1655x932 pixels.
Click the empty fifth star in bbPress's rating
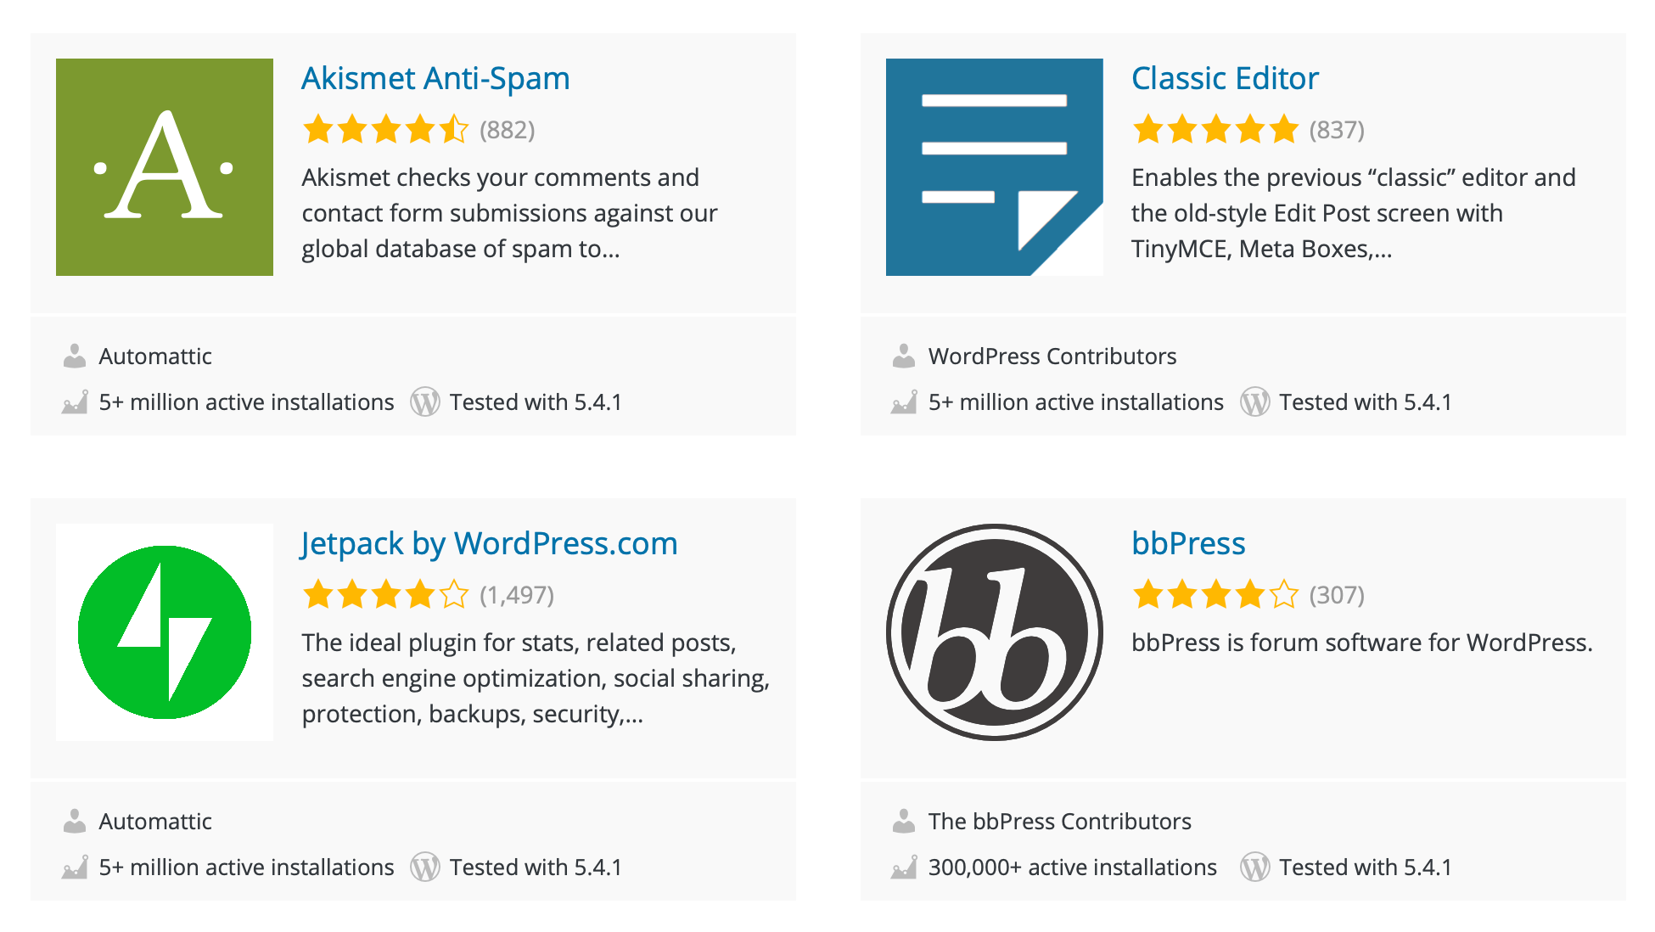tap(1284, 594)
